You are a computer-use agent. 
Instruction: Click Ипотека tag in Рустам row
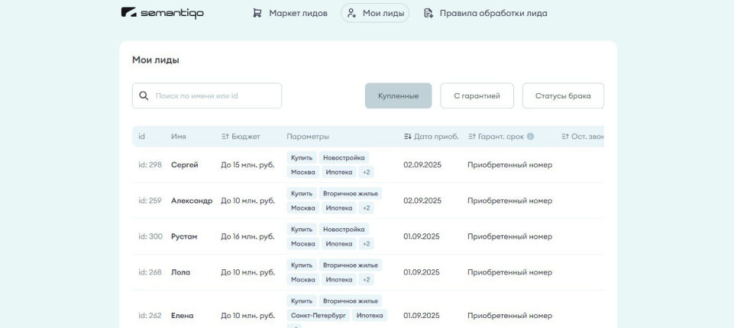coord(339,244)
